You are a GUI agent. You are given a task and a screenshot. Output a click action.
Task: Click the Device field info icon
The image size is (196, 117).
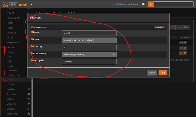pos(31,32)
